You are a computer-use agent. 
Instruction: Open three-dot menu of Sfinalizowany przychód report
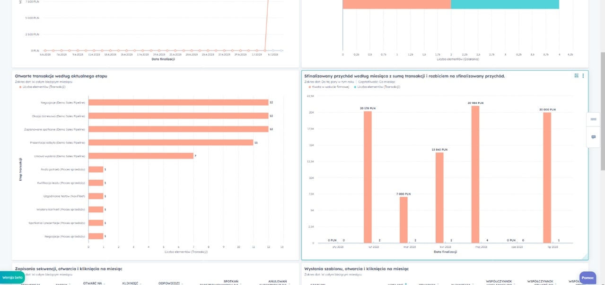(583, 75)
